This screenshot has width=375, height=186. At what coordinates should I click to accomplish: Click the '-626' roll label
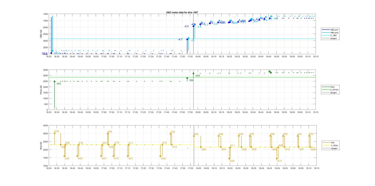pyautogui.click(x=232, y=161)
